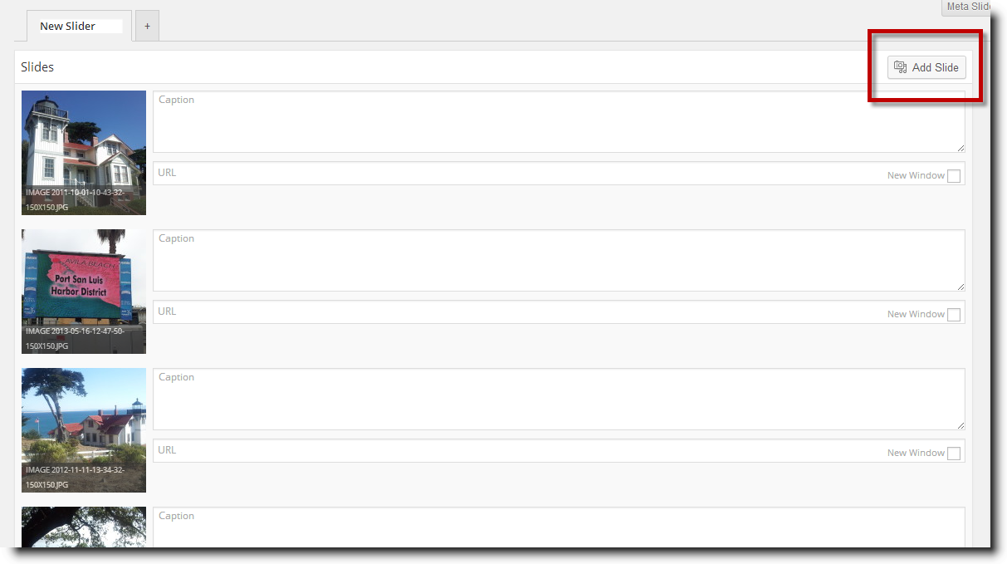Image resolution: width=1007 pixels, height=564 pixels.
Task: Add a new slider with the plus tab
Action: 147,26
